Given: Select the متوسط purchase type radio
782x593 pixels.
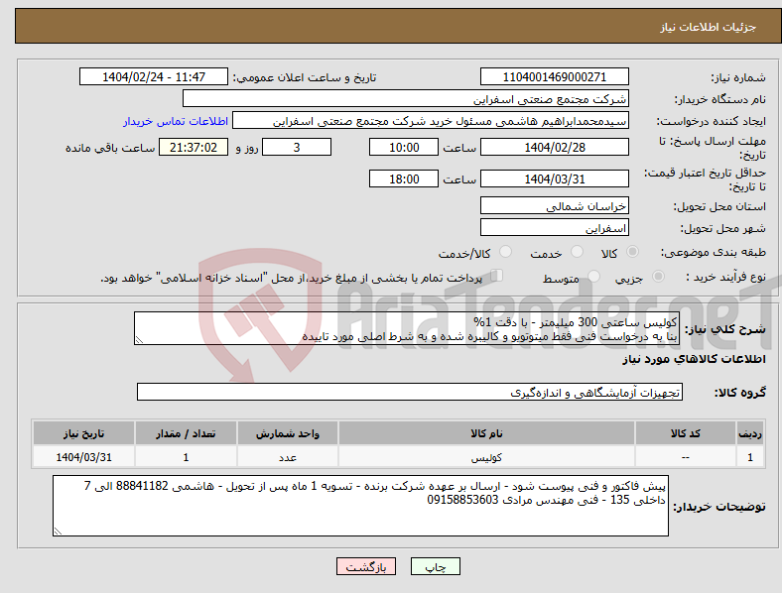Looking at the screenshot, I should pyautogui.click(x=593, y=276).
